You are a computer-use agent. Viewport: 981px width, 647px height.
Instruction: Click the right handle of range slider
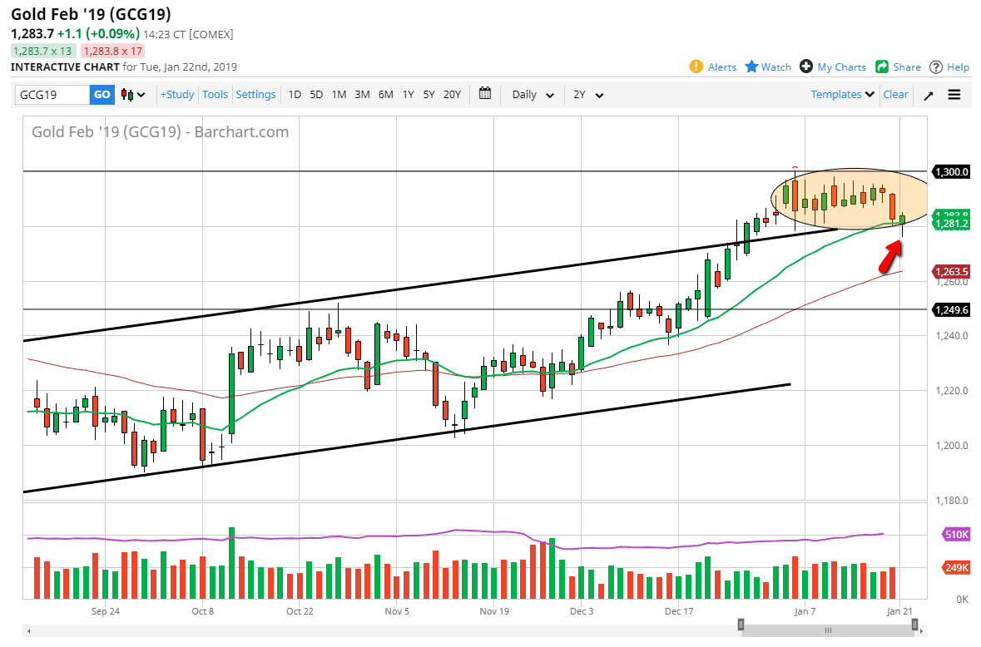[x=914, y=625]
